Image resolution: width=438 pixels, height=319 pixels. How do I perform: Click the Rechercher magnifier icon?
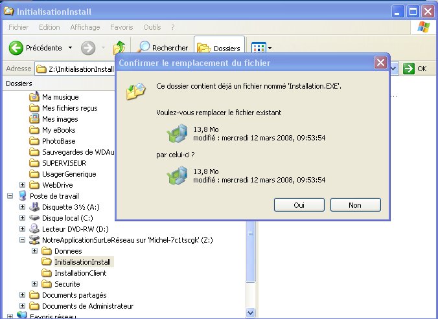(144, 47)
